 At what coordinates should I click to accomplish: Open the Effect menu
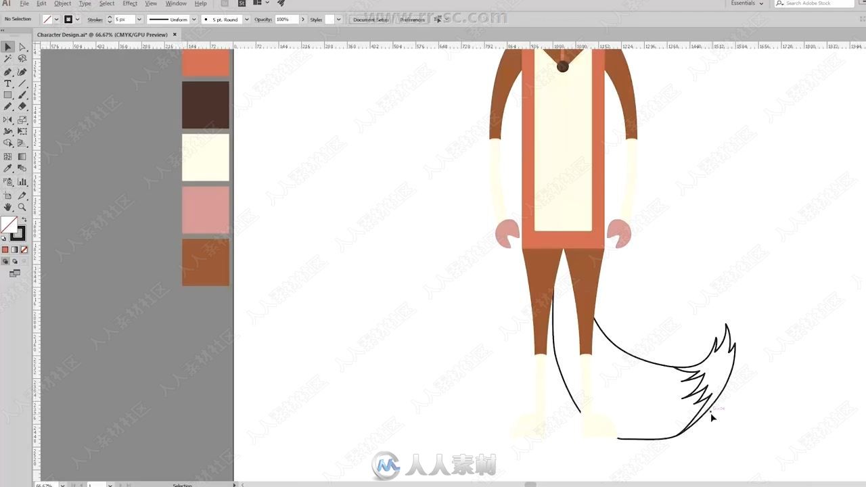pos(130,3)
